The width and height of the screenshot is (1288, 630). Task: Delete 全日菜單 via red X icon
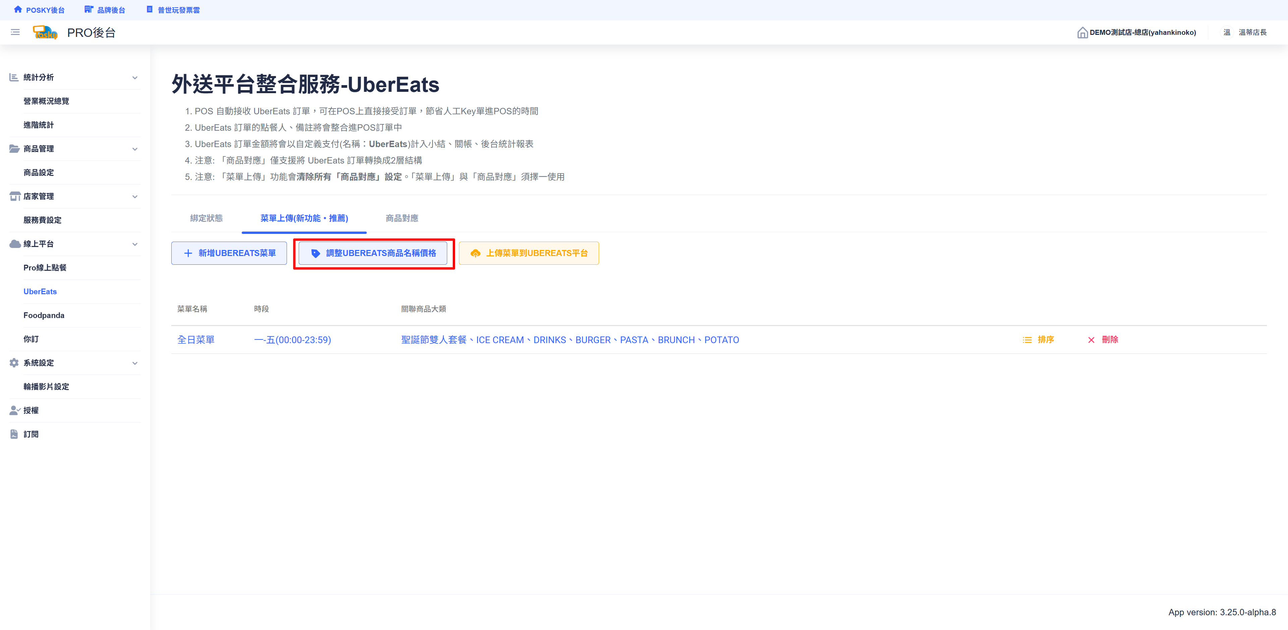point(1091,340)
